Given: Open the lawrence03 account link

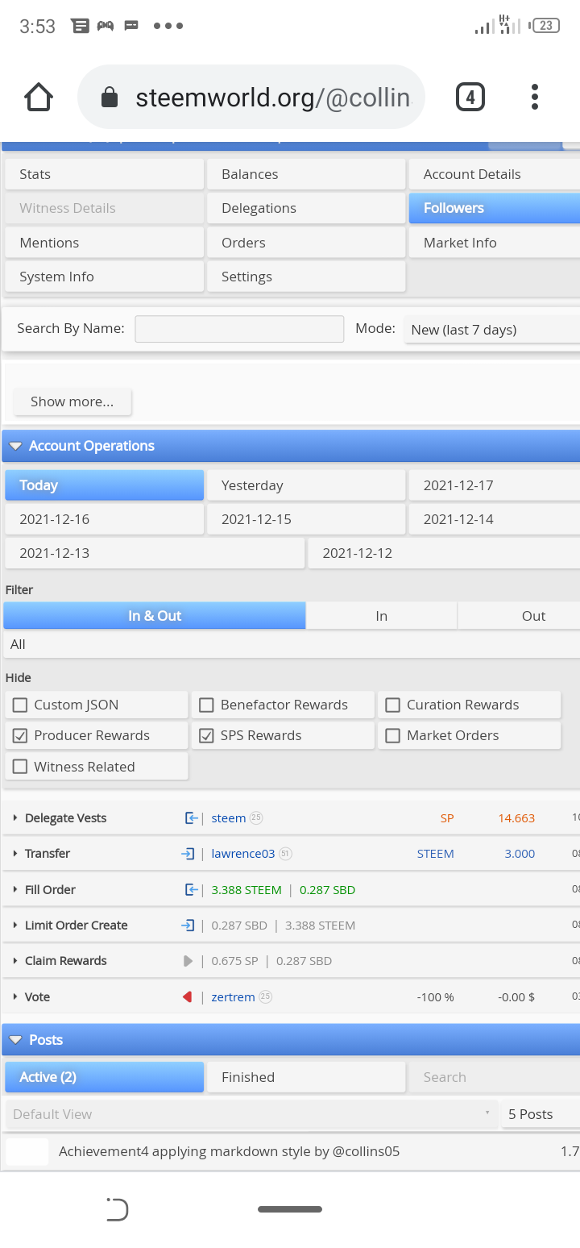Looking at the screenshot, I should [x=243, y=854].
